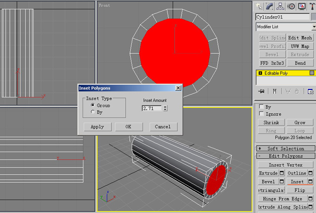Screen dimensions: 316x213
Task: Select the Group inset type radio
Action: [x=93, y=105]
